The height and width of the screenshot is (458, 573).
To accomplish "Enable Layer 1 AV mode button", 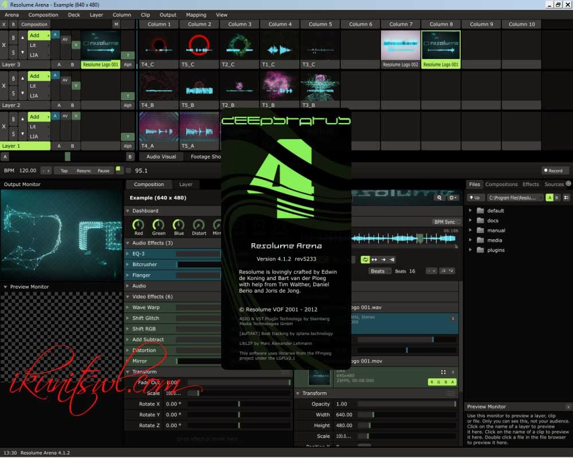I will (65, 116).
